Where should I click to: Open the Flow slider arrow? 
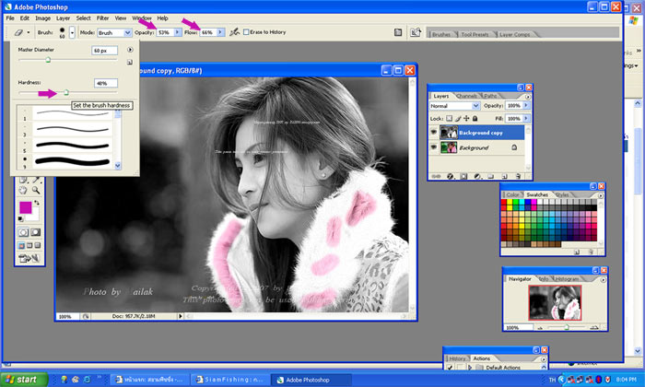[x=220, y=32]
